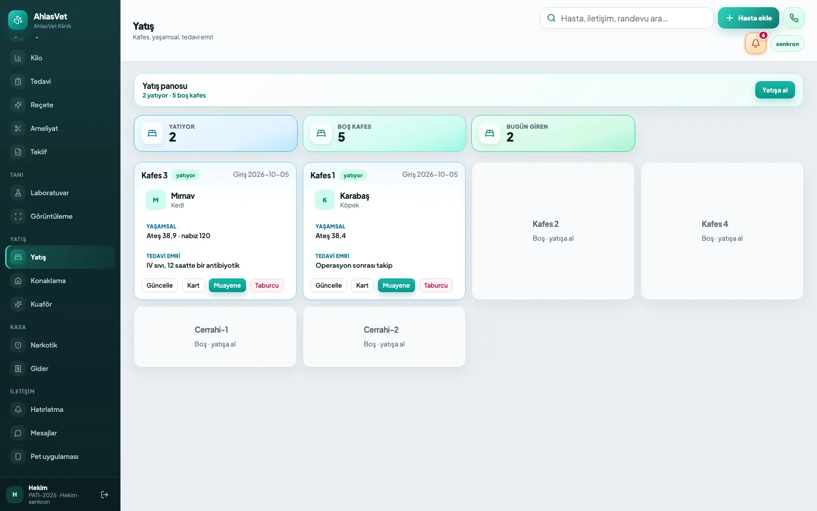Open Kart for Karabaş
817x511 pixels.
363,285
